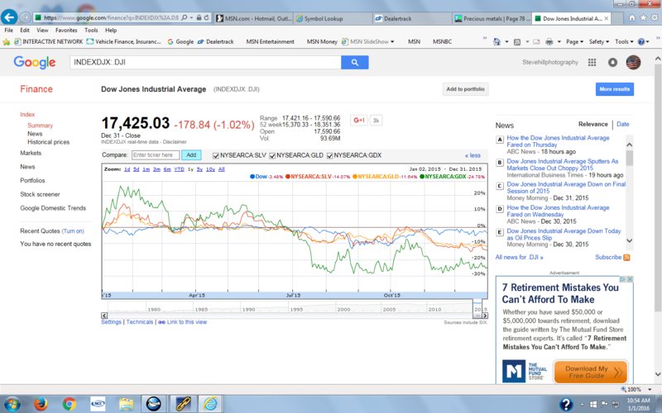662x413 pixels.
Task: Open the Technicals link below the chart
Action: (x=140, y=322)
